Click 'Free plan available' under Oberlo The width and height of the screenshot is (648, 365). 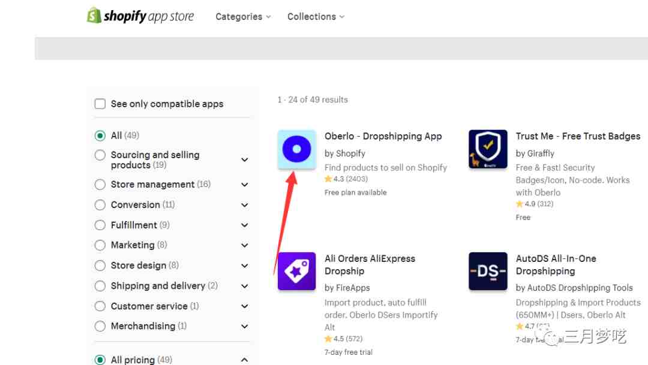(x=355, y=192)
